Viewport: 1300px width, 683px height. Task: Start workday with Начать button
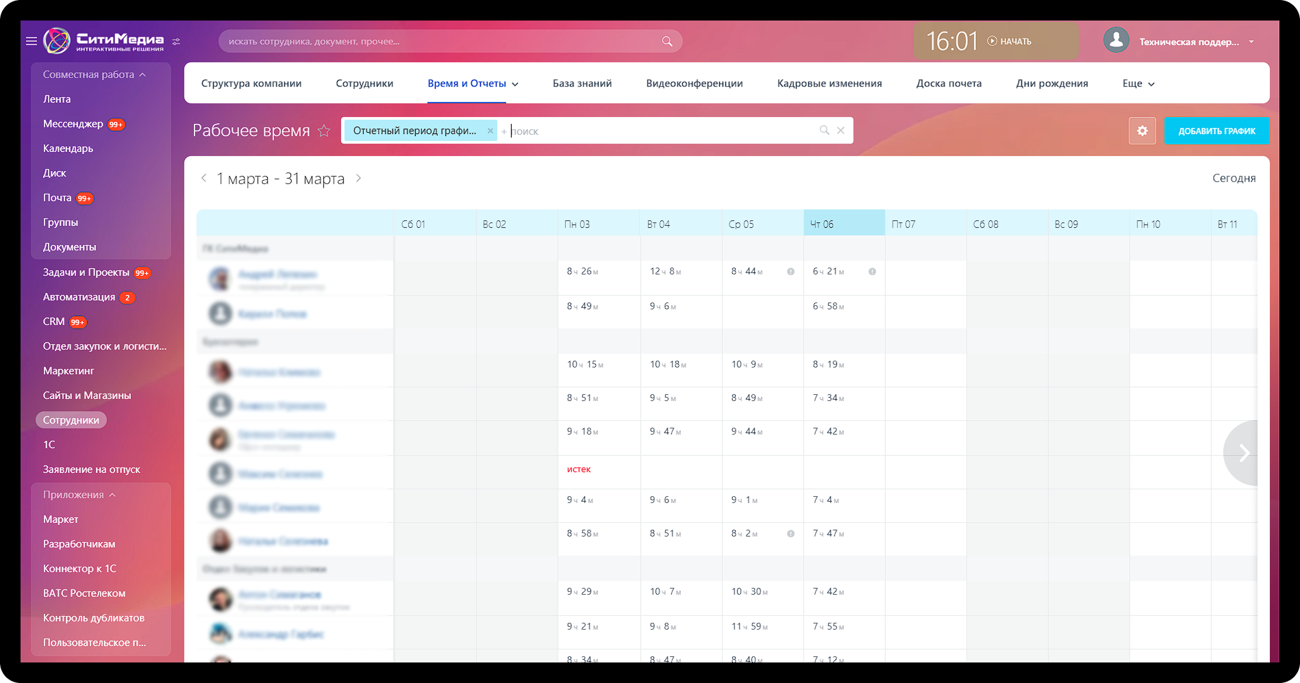[1009, 42]
